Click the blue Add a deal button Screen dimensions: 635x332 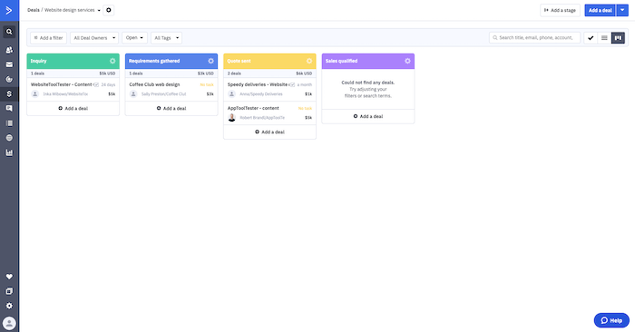(x=601, y=10)
